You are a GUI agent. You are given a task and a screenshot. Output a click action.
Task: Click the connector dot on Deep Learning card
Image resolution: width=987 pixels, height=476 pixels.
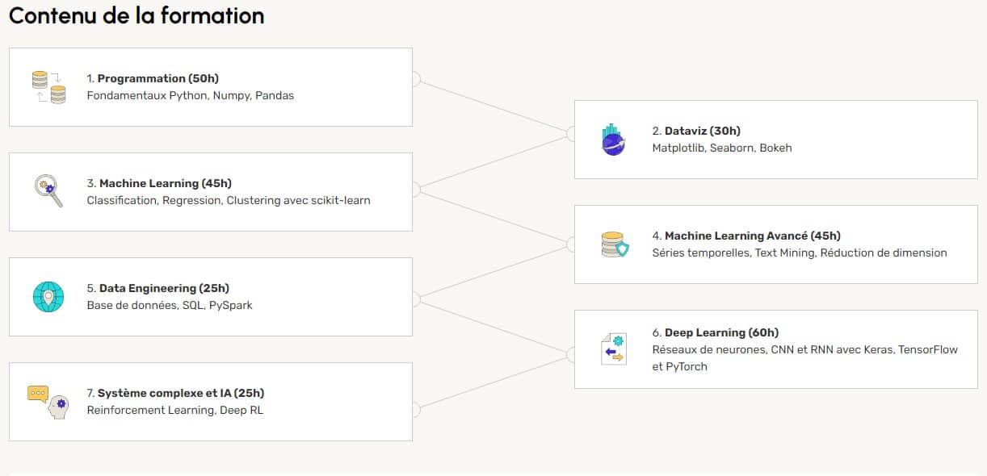573,353
